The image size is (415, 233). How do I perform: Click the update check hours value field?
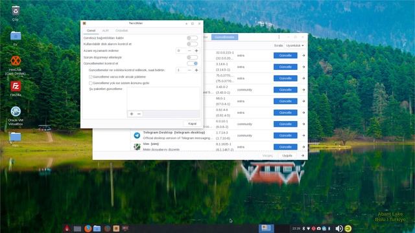point(181,71)
